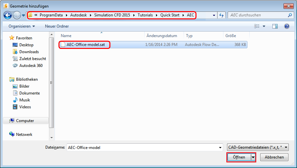Click the '1/16/2014 2:26 PM' date cell
The width and height of the screenshot is (297, 168).
click(x=161, y=45)
